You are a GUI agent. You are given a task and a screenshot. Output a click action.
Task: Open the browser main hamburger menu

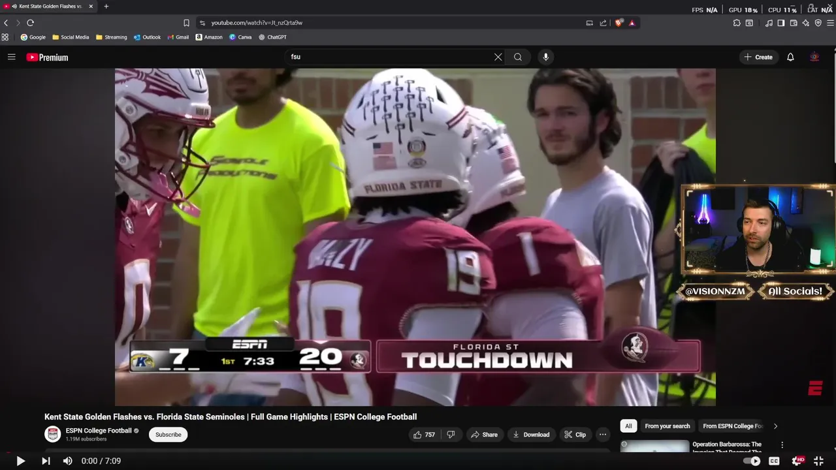coord(831,23)
